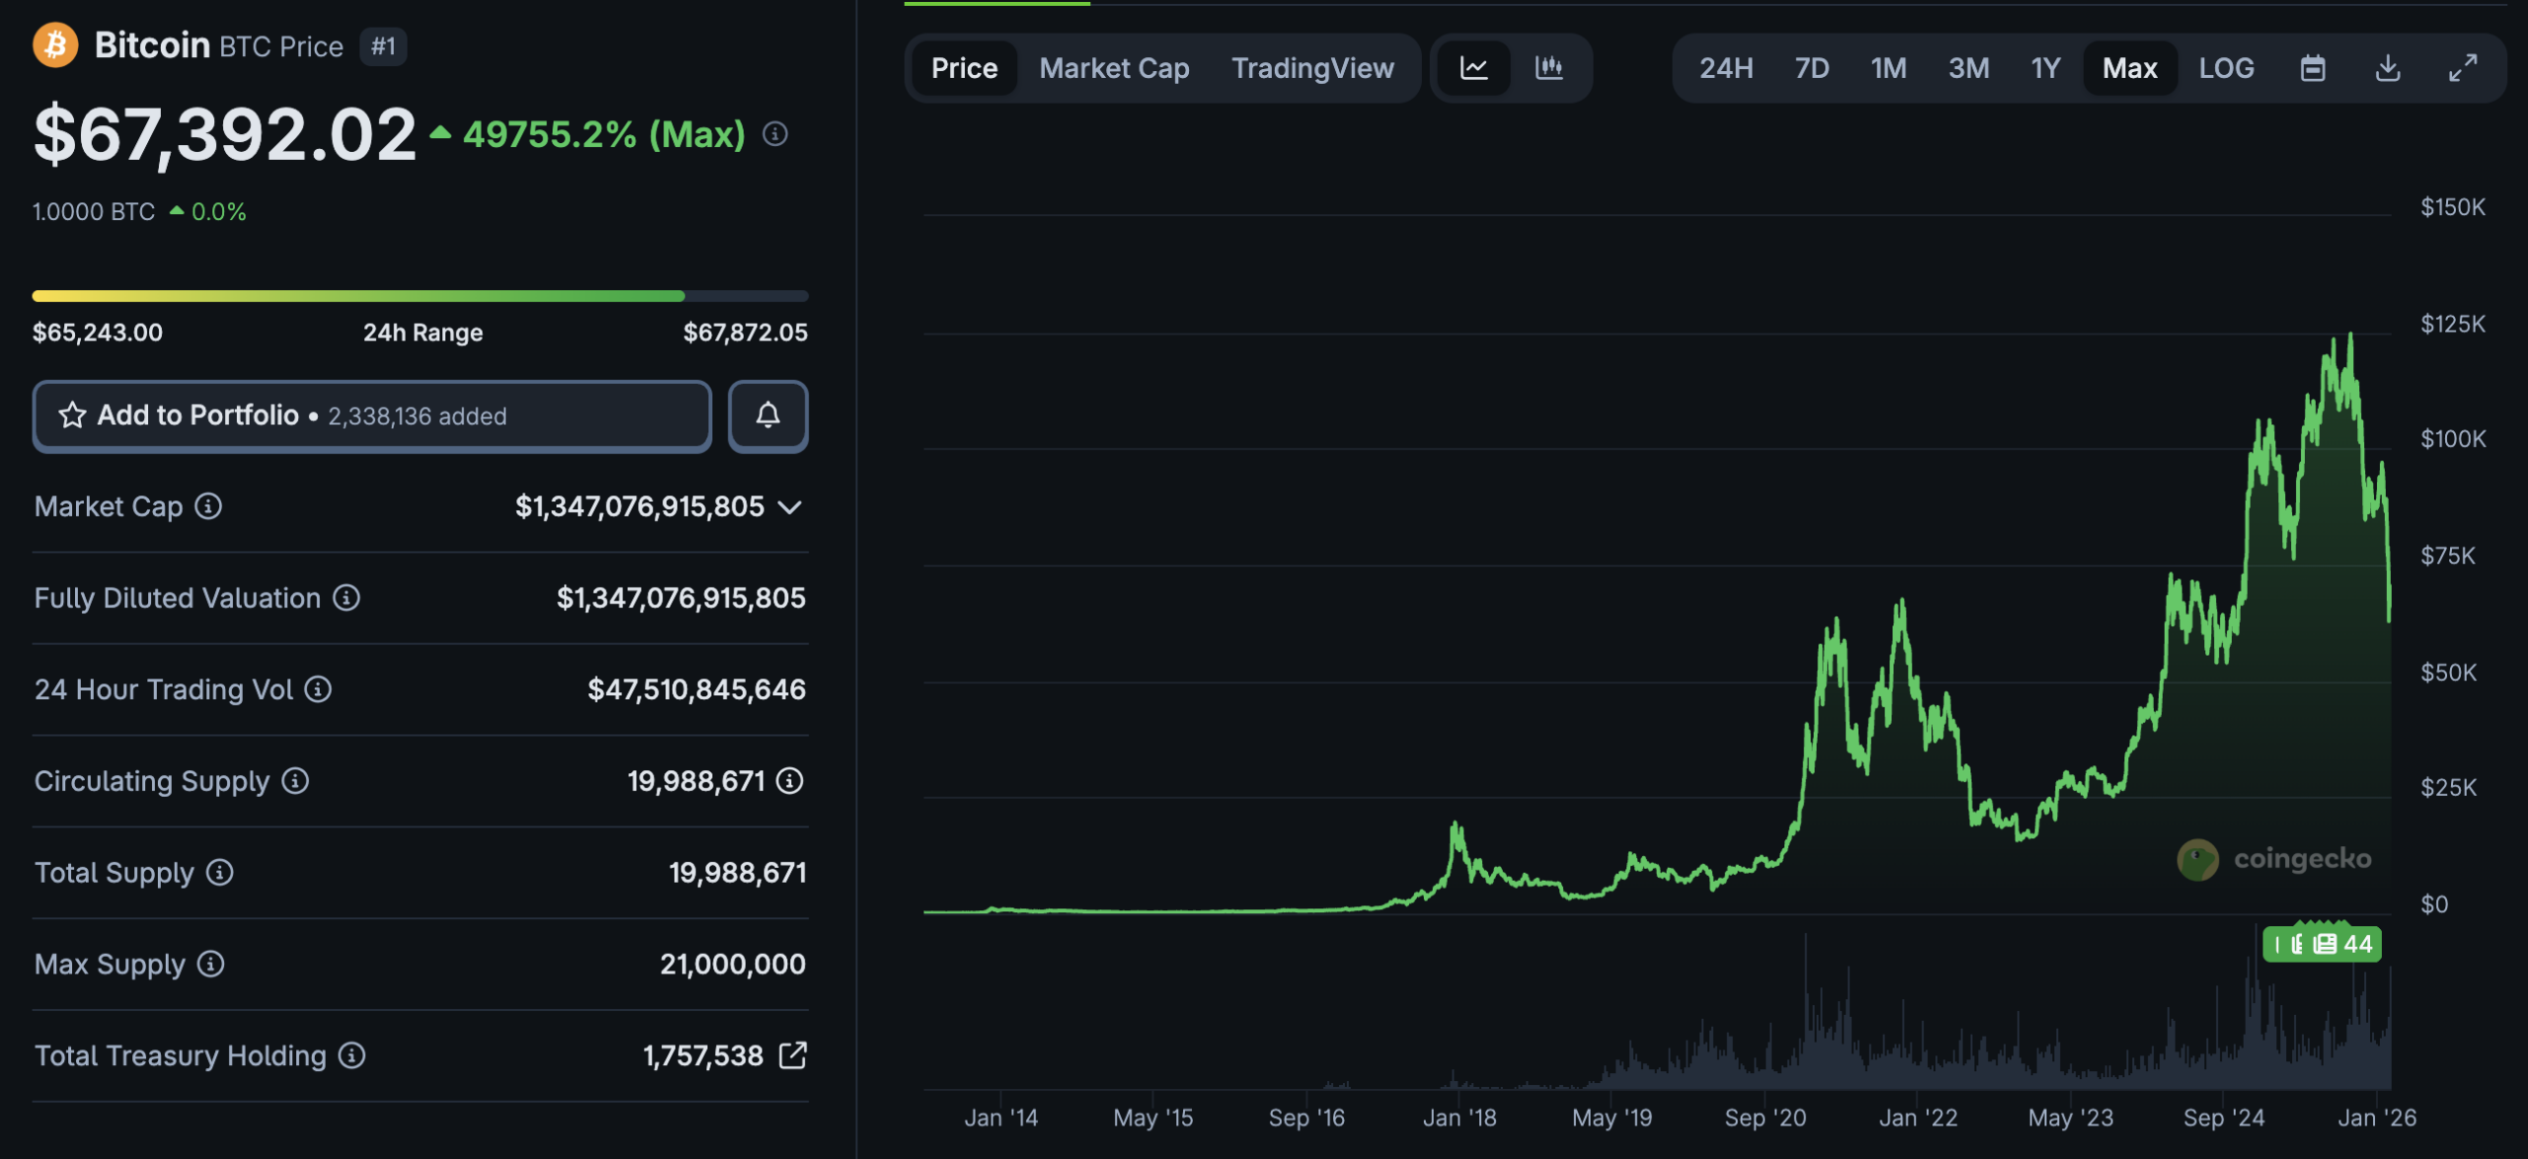Click the star icon in Add to Portfolio

pos(72,416)
